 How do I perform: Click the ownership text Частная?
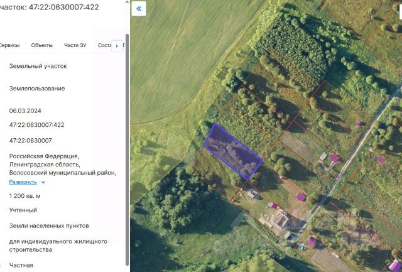[21, 265]
